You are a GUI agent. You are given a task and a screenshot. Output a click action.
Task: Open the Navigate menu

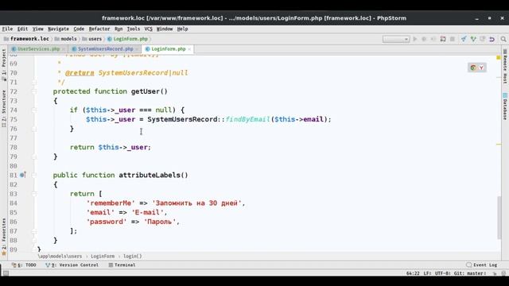click(x=58, y=29)
